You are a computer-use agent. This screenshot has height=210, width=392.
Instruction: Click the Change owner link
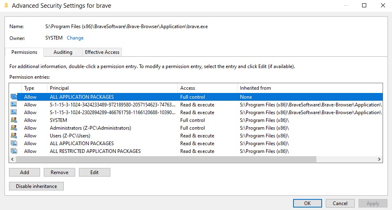(x=75, y=38)
